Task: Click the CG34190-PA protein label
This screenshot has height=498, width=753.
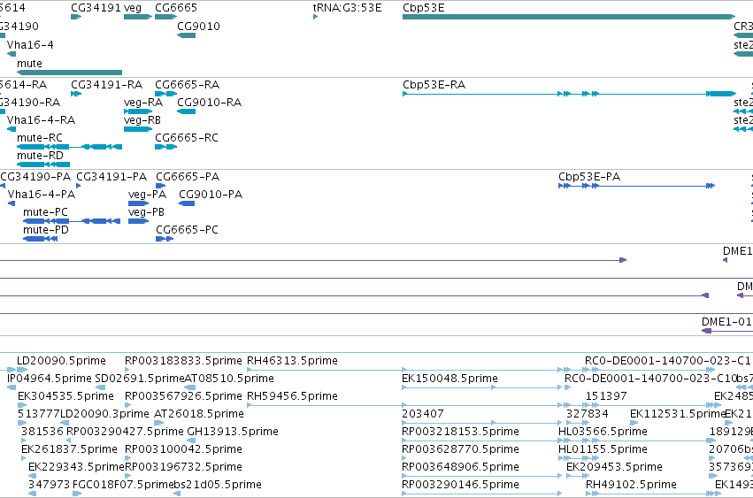Action: tap(35, 177)
